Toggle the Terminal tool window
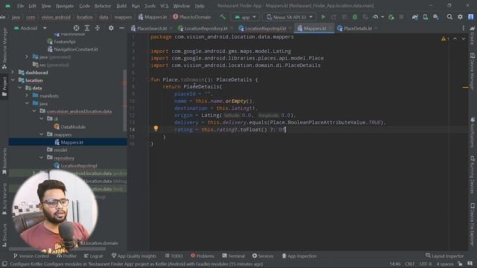The width and height of the screenshot is (477, 268). [x=233, y=256]
